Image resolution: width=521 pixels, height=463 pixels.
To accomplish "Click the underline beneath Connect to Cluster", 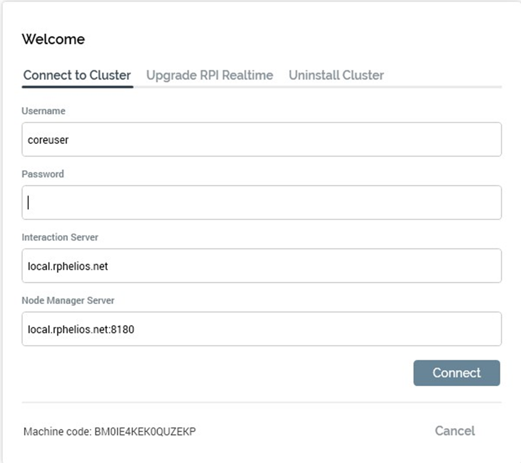I will pyautogui.click(x=77, y=86).
